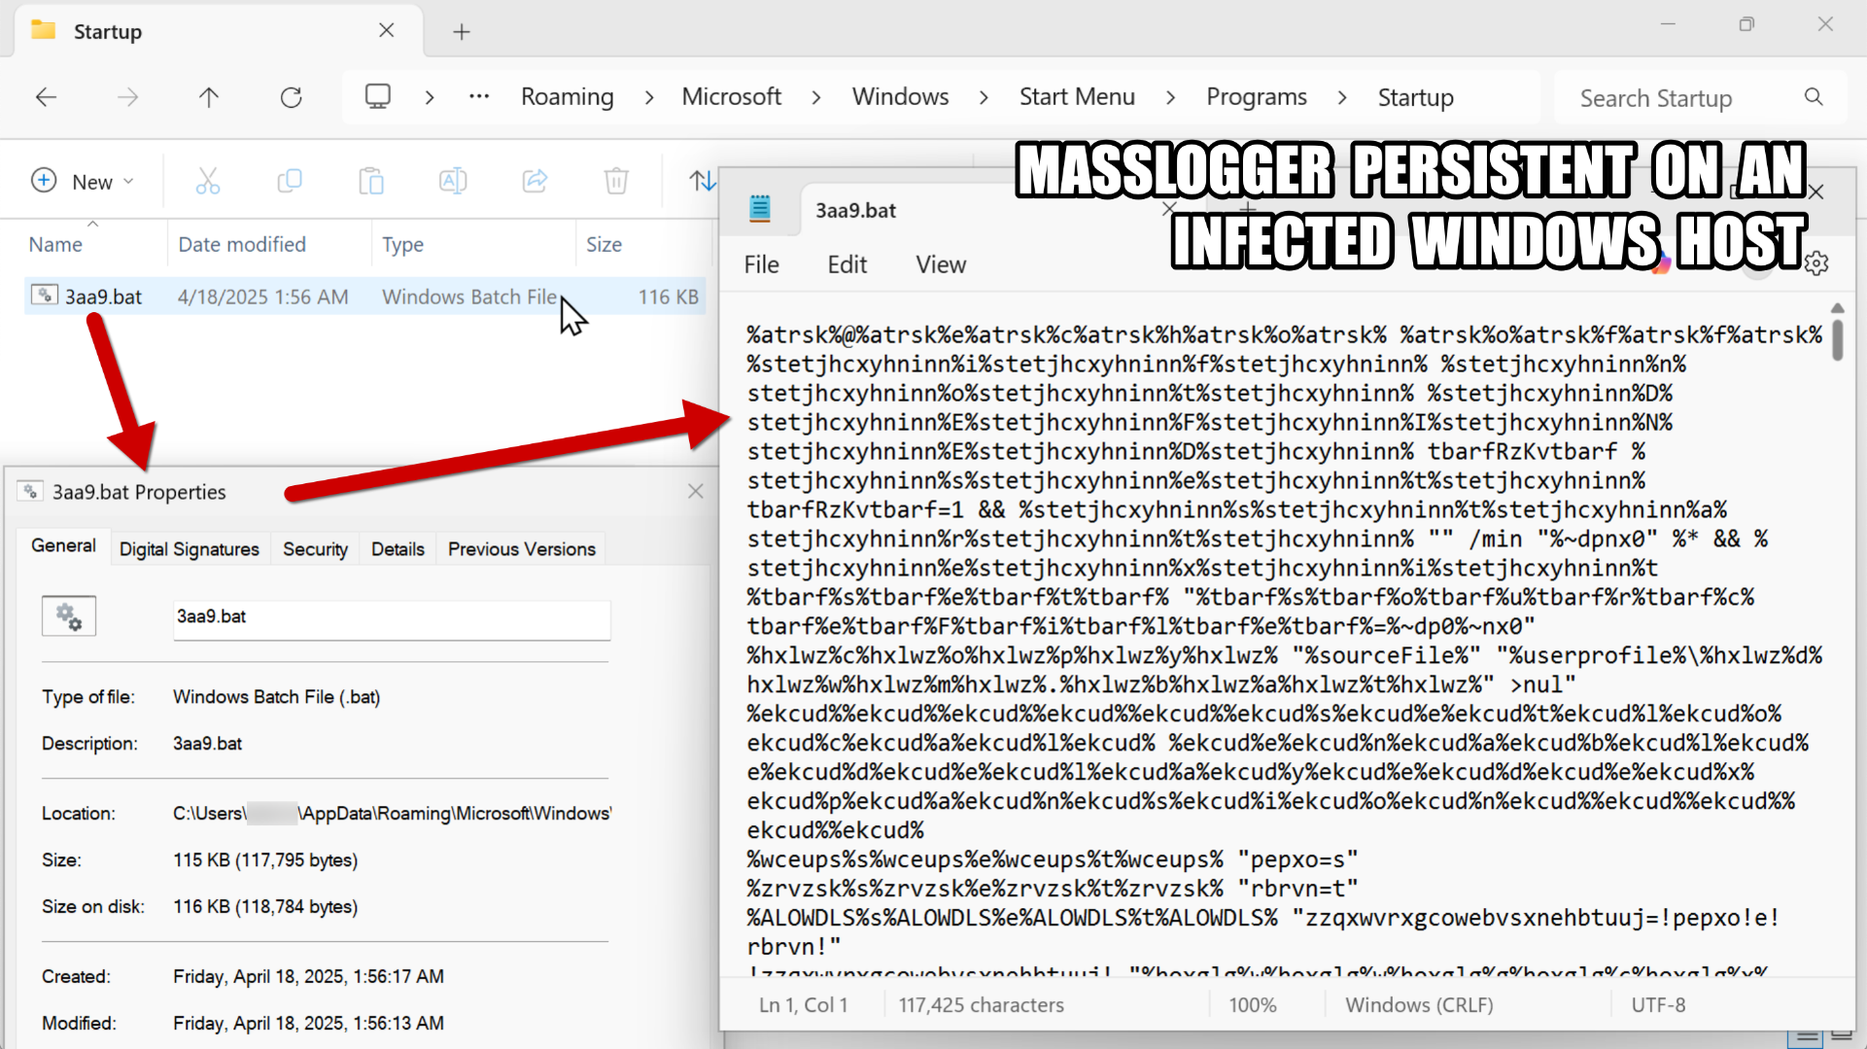Click the file name field in Properties
Viewport: 1867px width, 1049px height.
[392, 619]
